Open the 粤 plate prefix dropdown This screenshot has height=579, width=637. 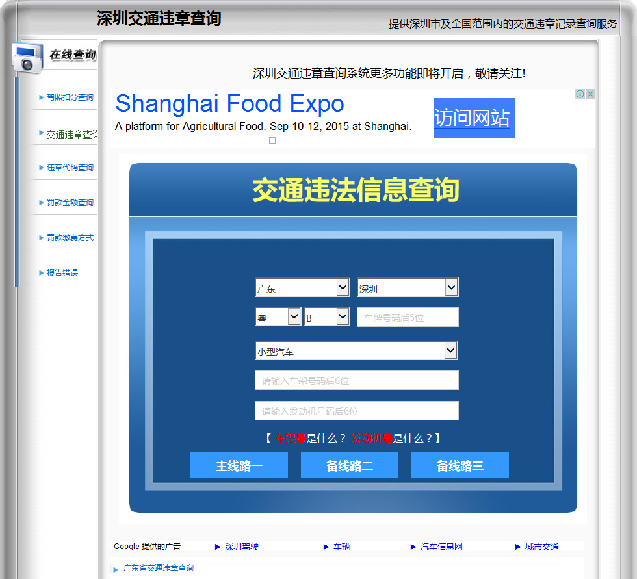pyautogui.click(x=278, y=316)
